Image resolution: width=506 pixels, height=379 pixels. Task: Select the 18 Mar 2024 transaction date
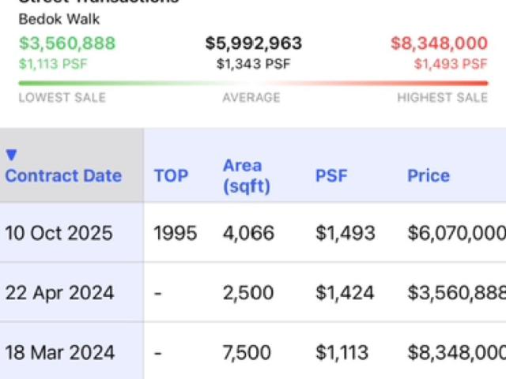point(60,352)
